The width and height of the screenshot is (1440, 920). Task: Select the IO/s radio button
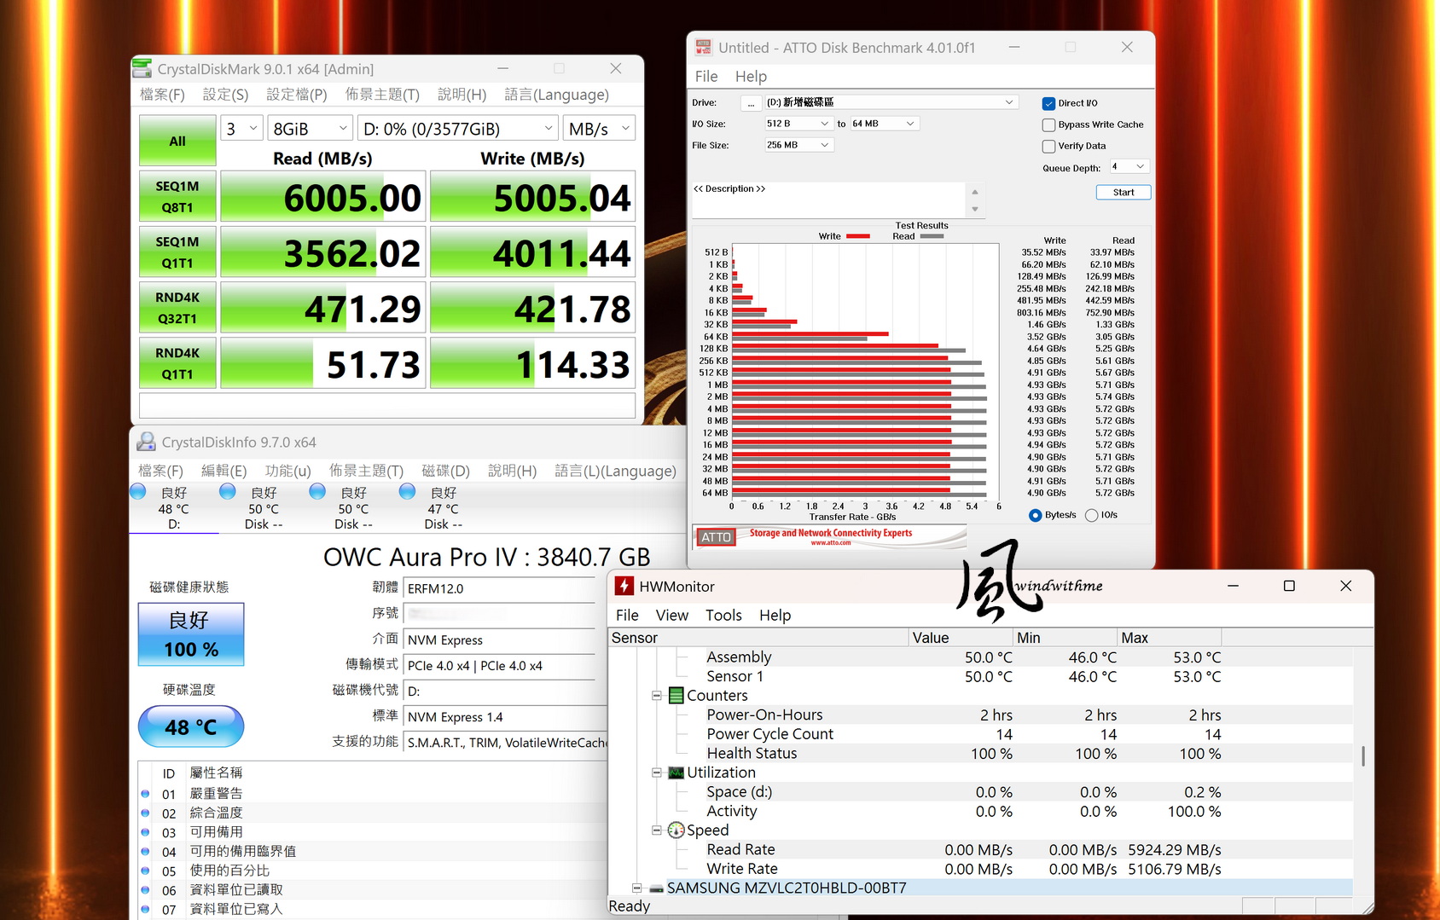(x=1091, y=515)
